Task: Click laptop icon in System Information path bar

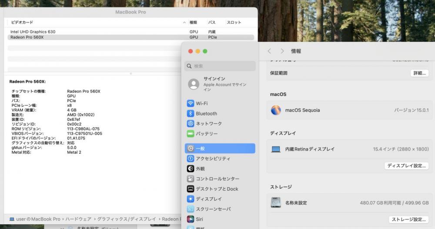Action: click(12, 219)
